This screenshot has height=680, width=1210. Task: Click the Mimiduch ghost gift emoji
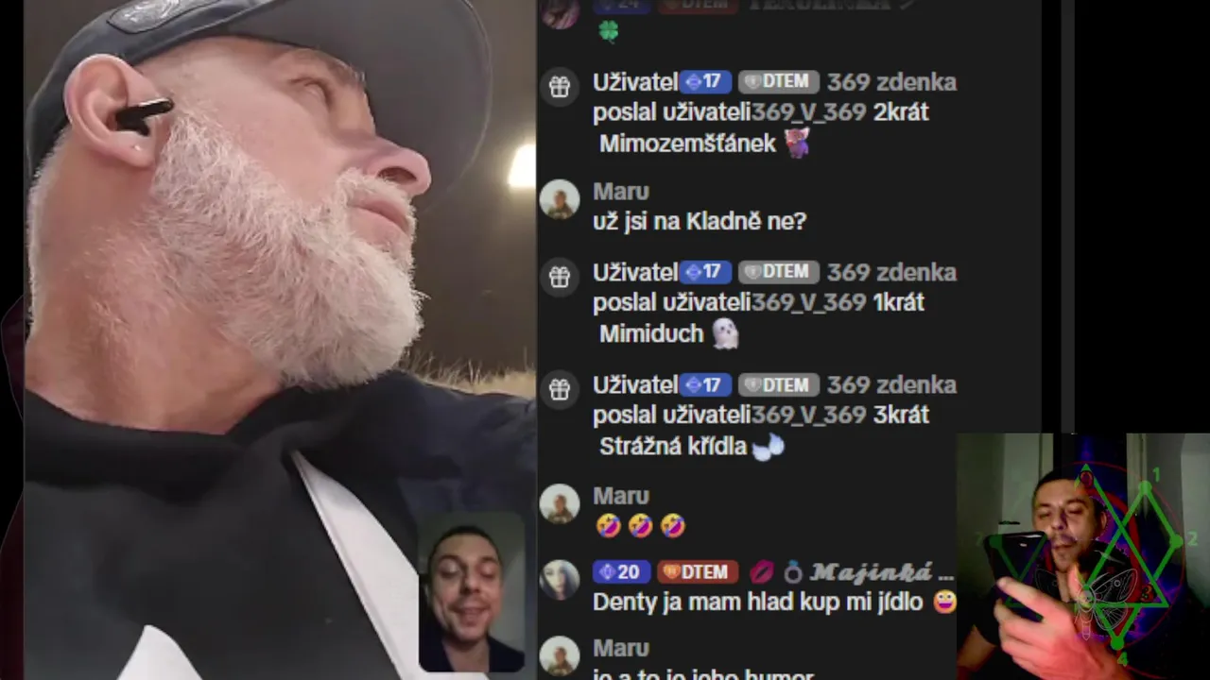[724, 333]
